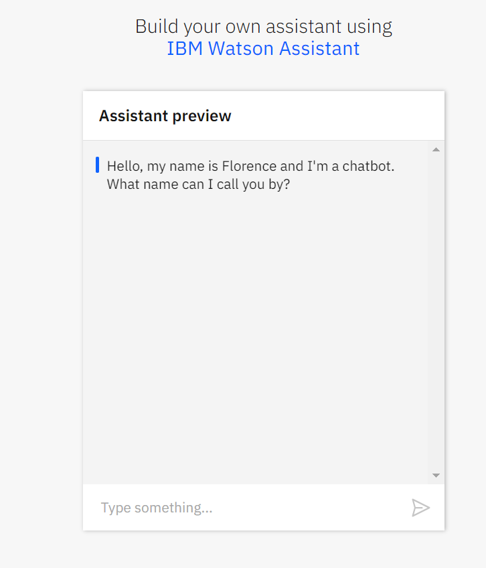Image resolution: width=486 pixels, height=568 pixels.
Task: Click the word "Hello" starting the greeting
Action: 123,166
